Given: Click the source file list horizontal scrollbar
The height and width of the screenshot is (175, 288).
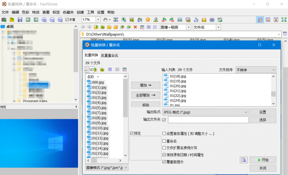Looking at the screenshot, I should [104, 160].
